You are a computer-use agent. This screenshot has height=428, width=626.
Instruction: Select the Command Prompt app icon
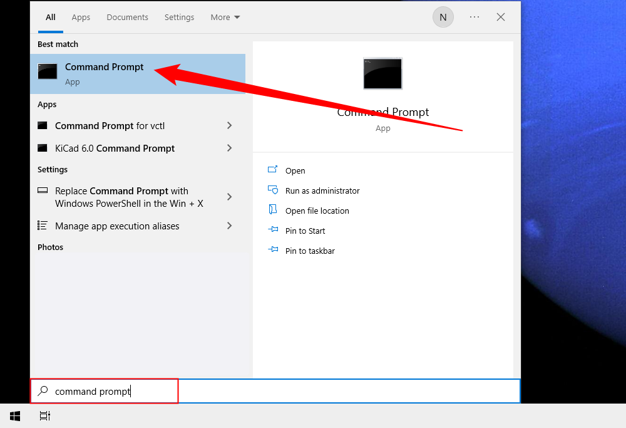48,71
